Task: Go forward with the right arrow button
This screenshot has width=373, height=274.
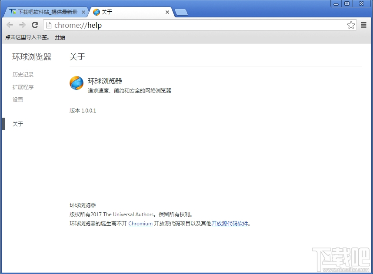Action: pos(22,25)
